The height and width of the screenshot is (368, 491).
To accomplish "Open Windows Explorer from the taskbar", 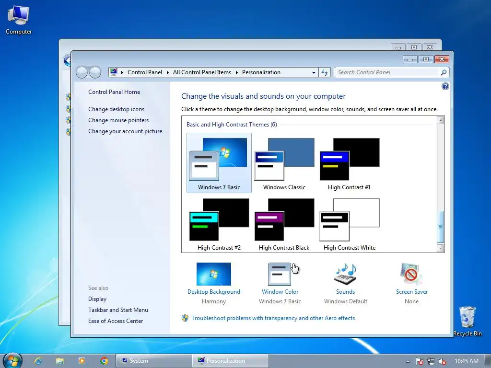I will pyautogui.click(x=60, y=361).
